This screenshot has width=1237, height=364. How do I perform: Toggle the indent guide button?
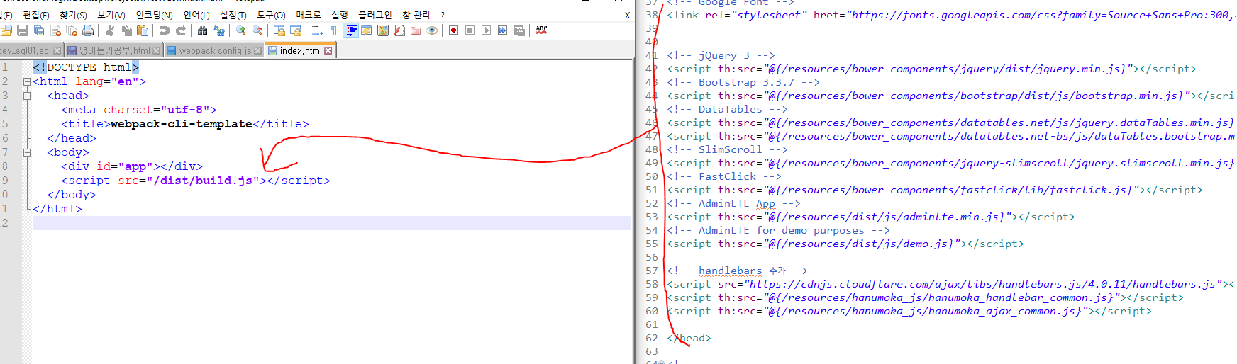(x=351, y=30)
